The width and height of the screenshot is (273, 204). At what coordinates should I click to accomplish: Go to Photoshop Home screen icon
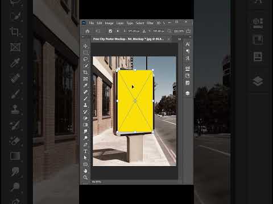(88, 31)
